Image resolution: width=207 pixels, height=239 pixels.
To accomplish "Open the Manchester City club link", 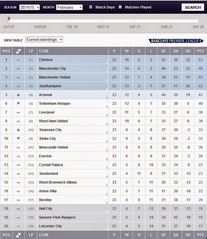I will click(x=52, y=69).
